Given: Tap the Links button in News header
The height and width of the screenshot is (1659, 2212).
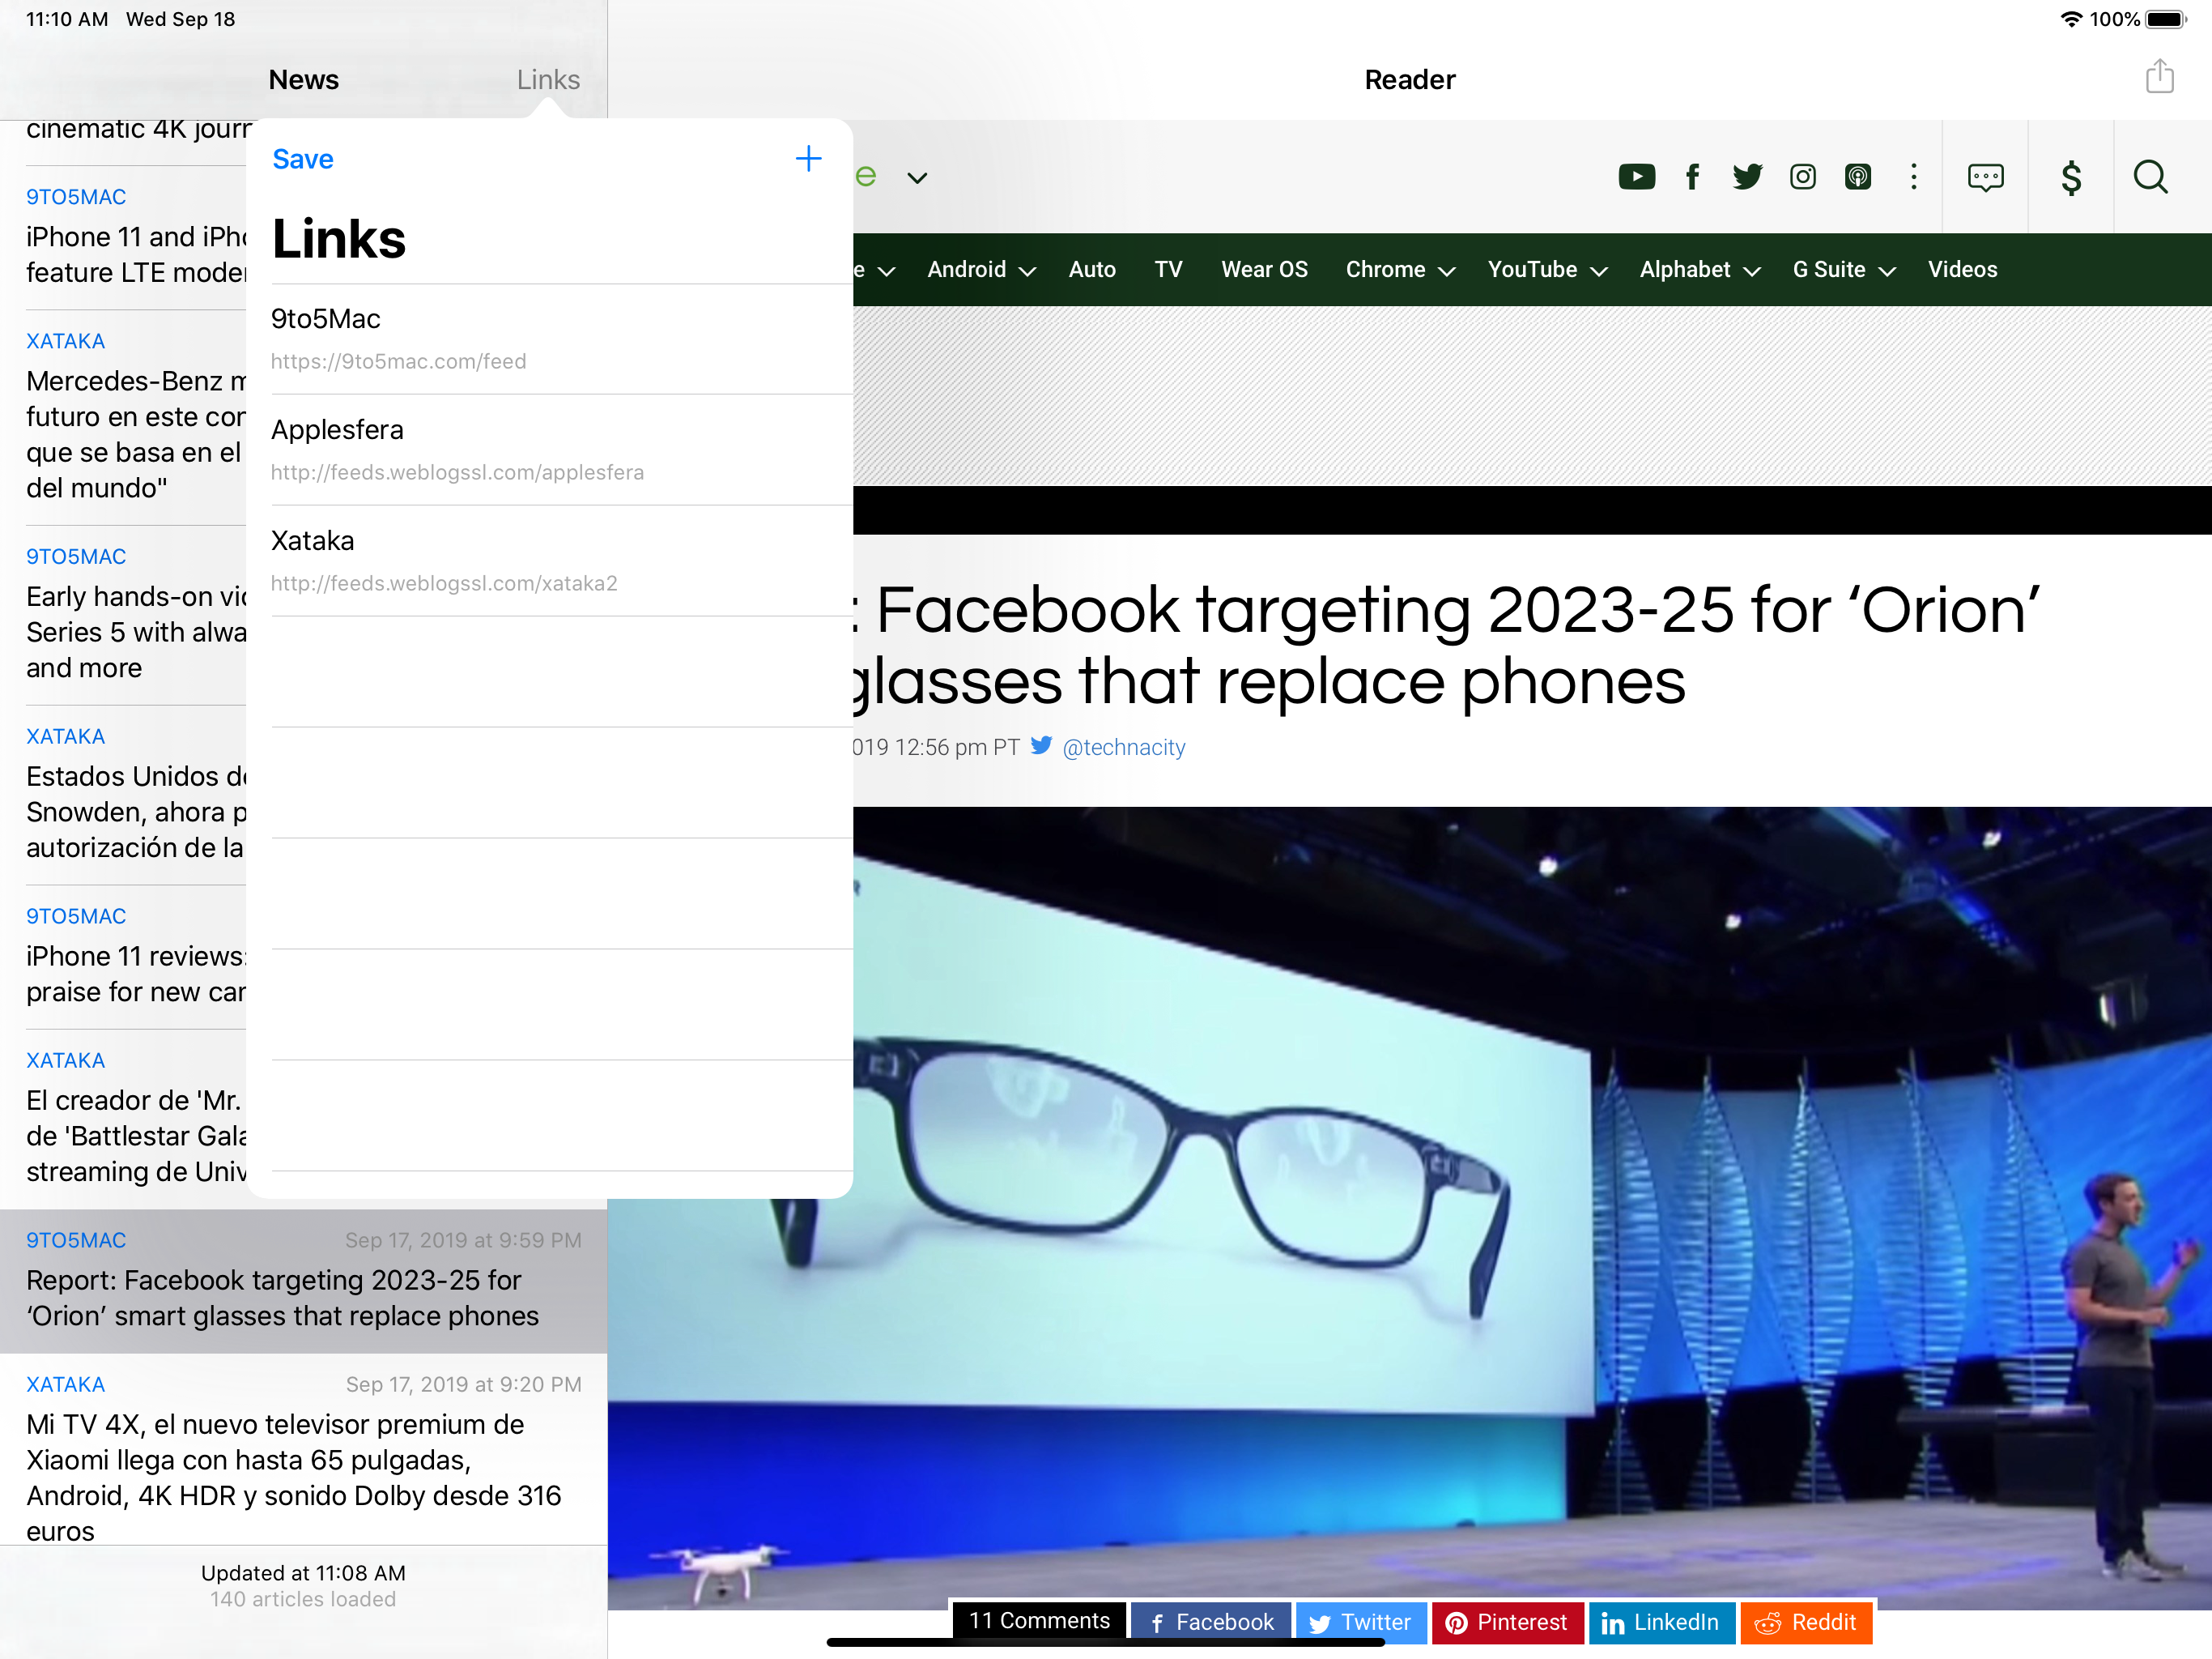Looking at the screenshot, I should point(548,79).
